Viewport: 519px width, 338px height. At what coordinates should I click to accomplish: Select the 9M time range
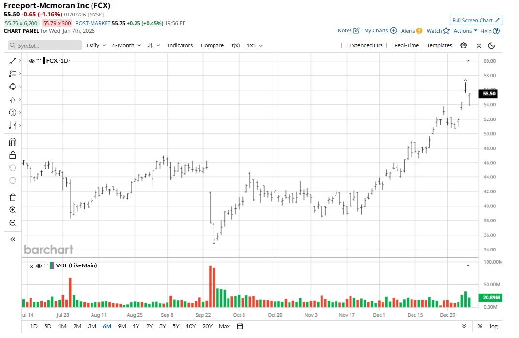(x=122, y=326)
